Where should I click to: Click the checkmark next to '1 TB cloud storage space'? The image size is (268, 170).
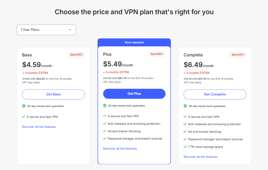coord(185,147)
